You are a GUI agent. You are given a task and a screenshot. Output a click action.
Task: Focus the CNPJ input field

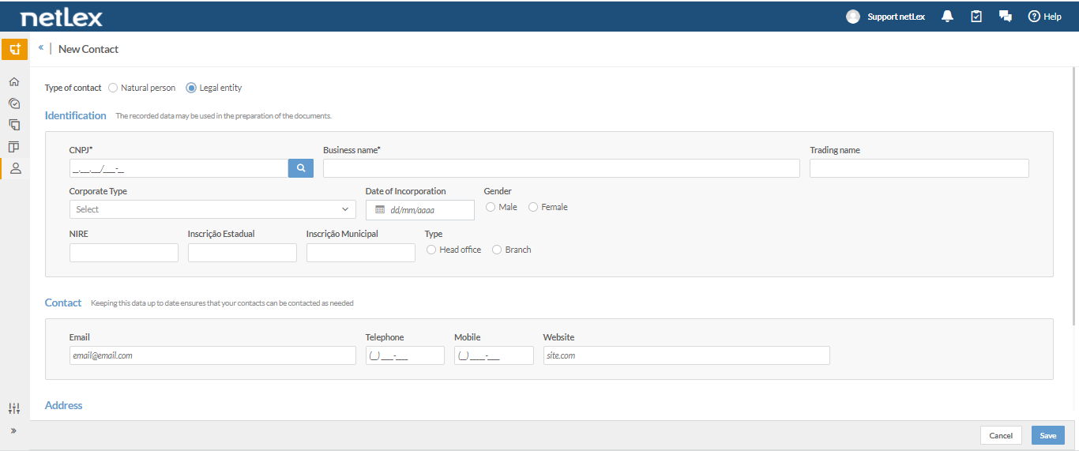[x=179, y=168]
